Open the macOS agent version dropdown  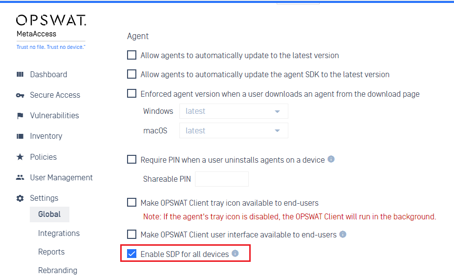click(234, 130)
